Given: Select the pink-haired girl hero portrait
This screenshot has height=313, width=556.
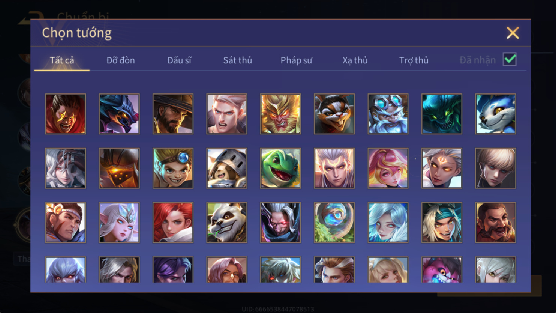Looking at the screenshot, I should (x=388, y=168).
